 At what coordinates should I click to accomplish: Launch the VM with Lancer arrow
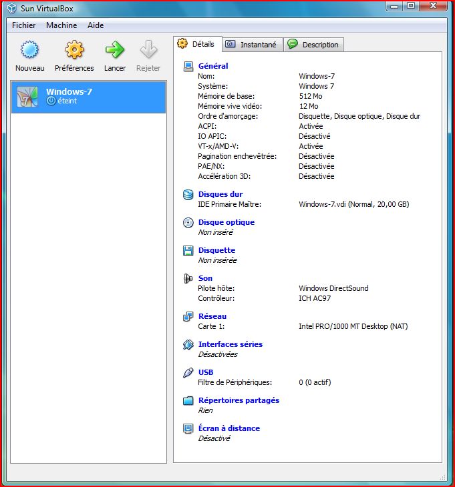tap(114, 49)
